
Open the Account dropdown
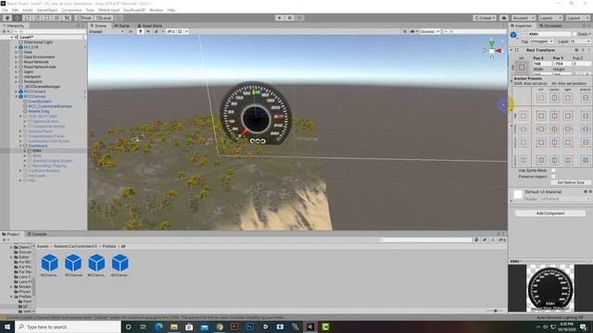pyautogui.click(x=523, y=18)
